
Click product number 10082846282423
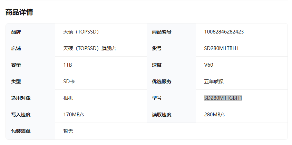224,32
